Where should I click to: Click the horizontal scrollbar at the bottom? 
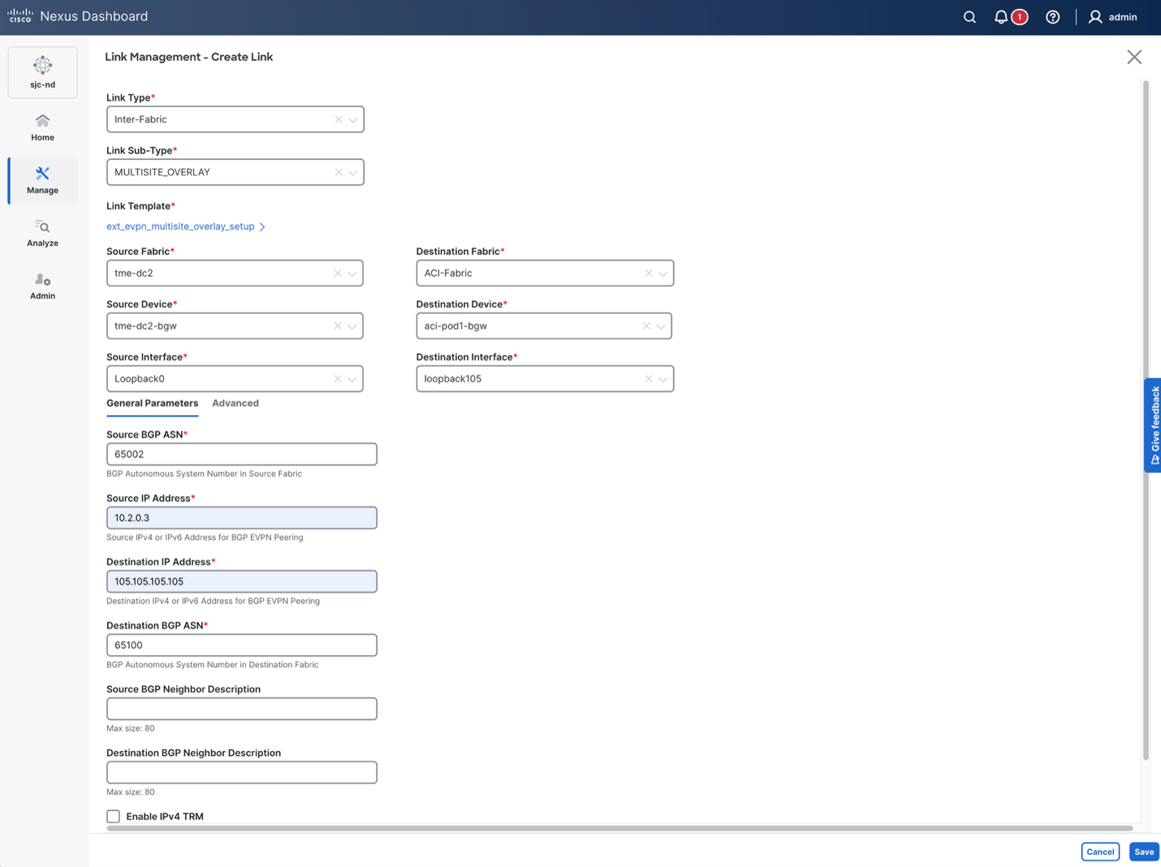tap(619, 828)
